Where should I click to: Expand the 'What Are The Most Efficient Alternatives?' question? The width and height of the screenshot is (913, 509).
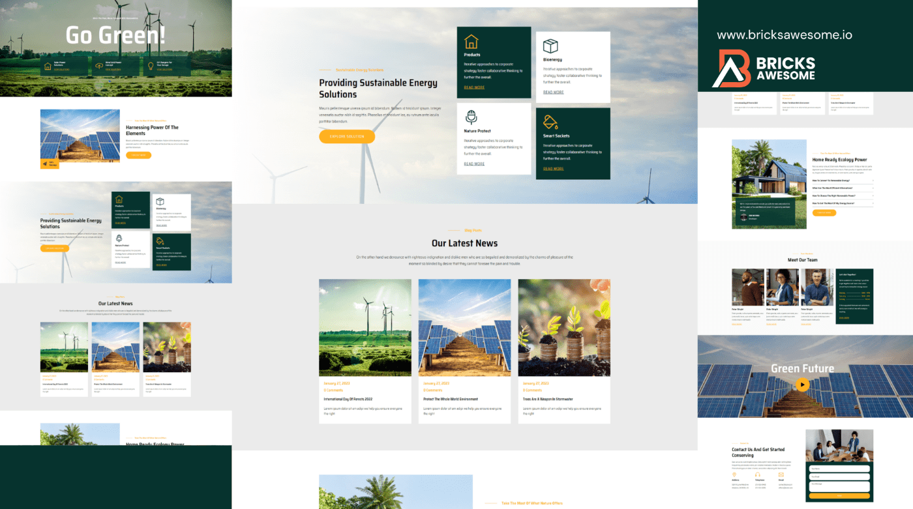pos(833,188)
